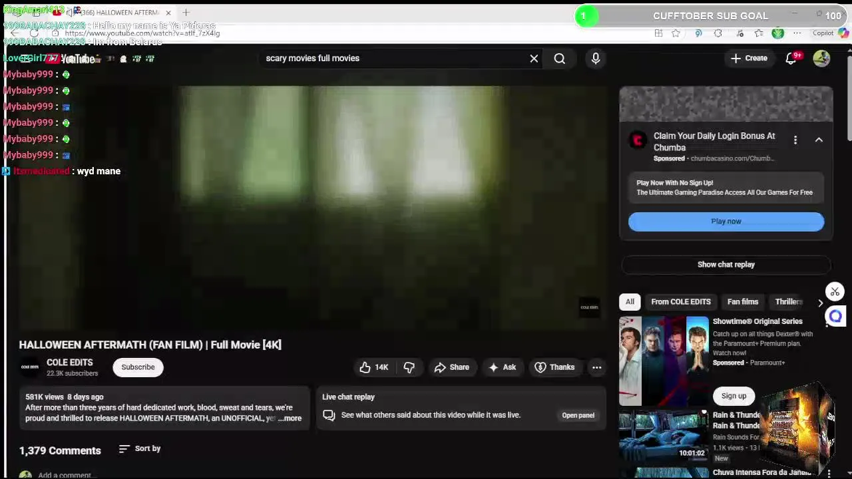Click the Ask button under the video
Image resolution: width=852 pixels, height=479 pixels.
click(502, 367)
